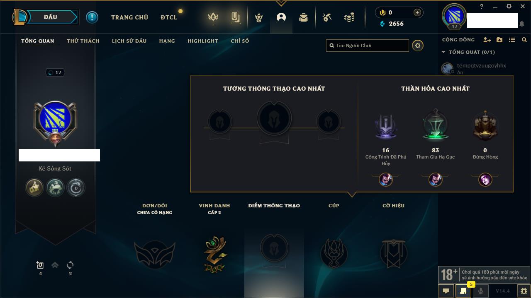
Task: Open settings gear beside player search
Action: pos(418,46)
